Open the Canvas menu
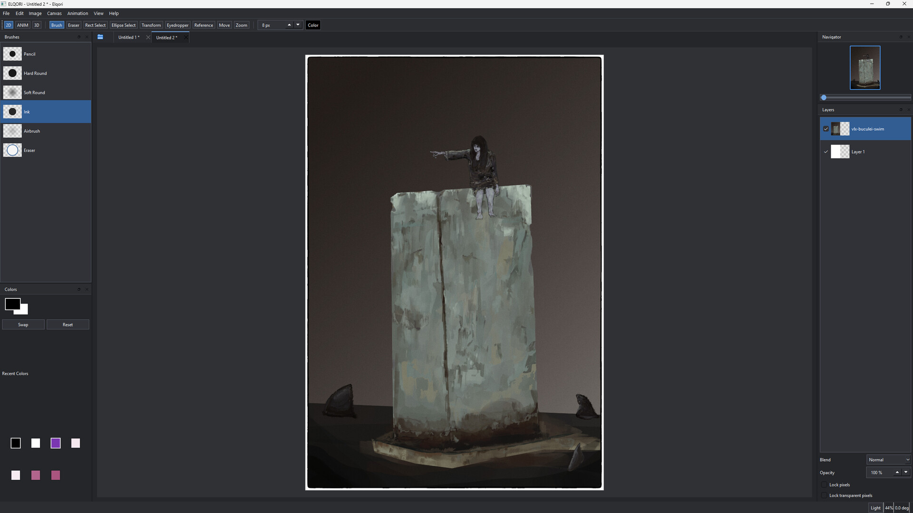This screenshot has width=913, height=513. click(x=54, y=13)
